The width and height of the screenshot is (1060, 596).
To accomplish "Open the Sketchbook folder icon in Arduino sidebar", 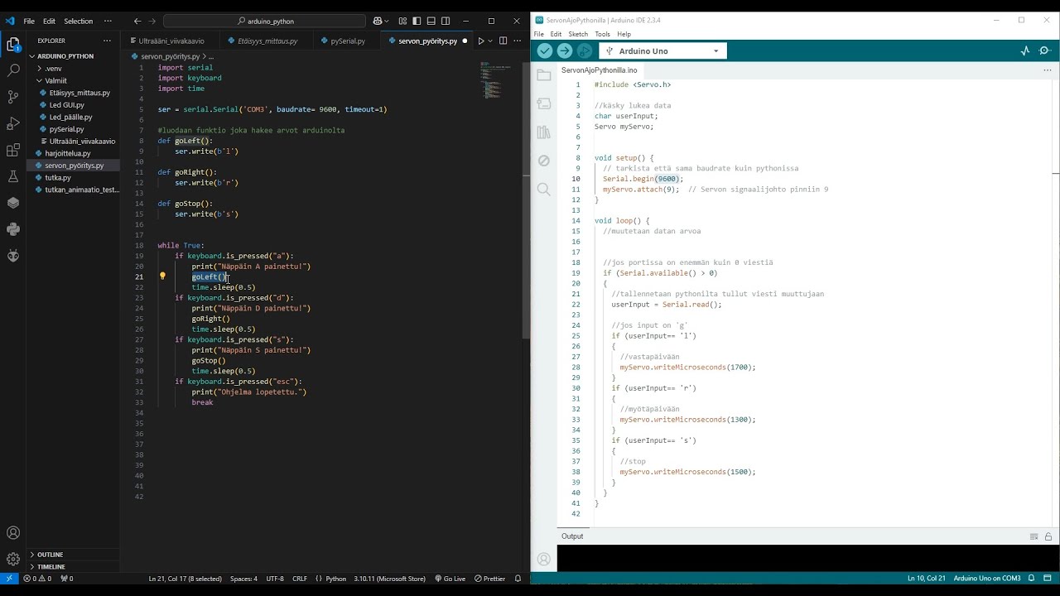I will tap(543, 75).
